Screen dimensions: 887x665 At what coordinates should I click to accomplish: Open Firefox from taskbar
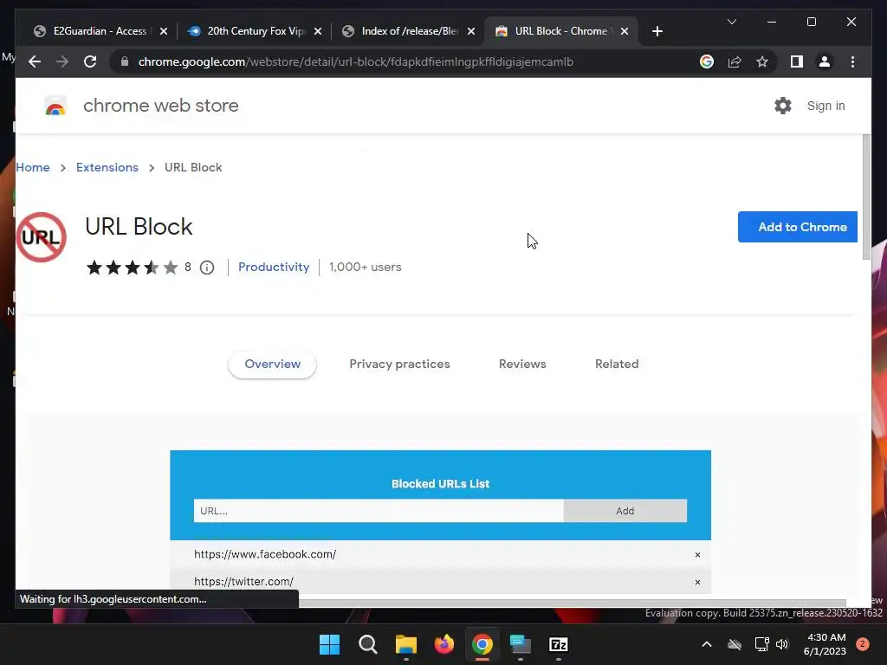[x=444, y=644]
